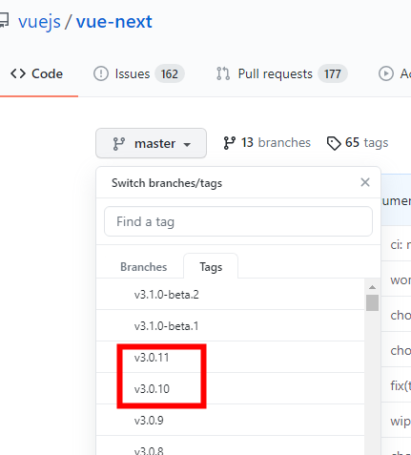The height and width of the screenshot is (455, 411).
Task: Close the Switch branches/tags popup
Action: point(365,182)
